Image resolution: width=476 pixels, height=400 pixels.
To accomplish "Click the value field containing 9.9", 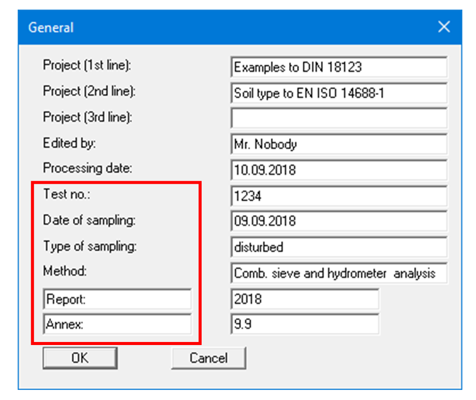I will click(305, 324).
